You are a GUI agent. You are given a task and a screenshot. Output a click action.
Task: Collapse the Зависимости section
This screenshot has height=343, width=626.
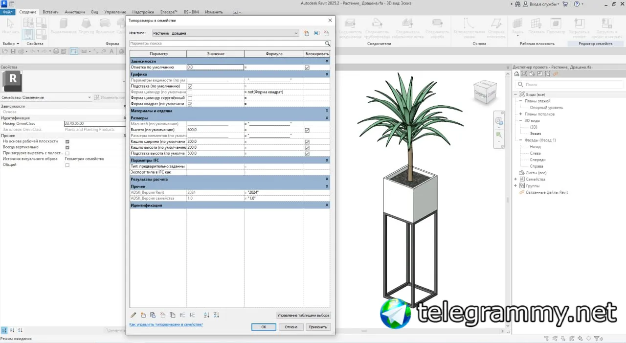327,61
